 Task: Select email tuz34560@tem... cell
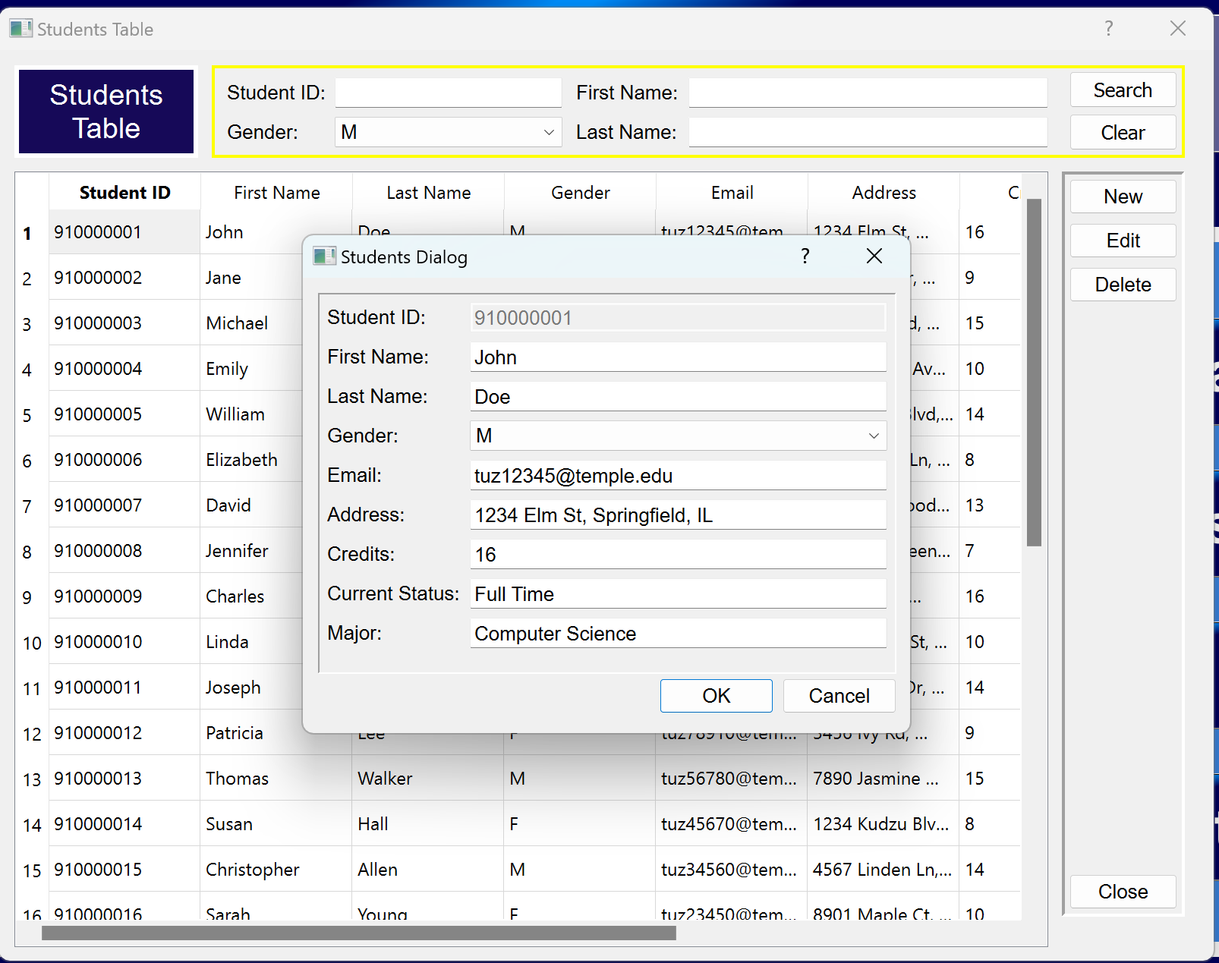tap(732, 870)
